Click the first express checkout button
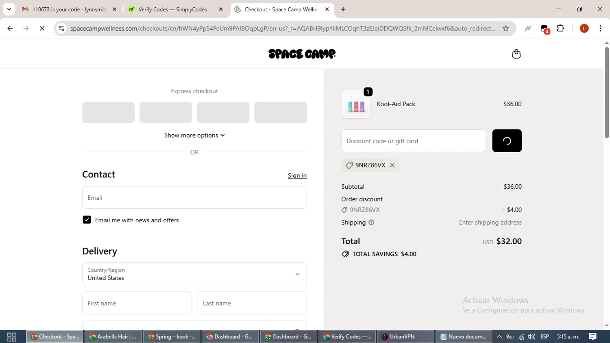The width and height of the screenshot is (610, 343). point(108,112)
